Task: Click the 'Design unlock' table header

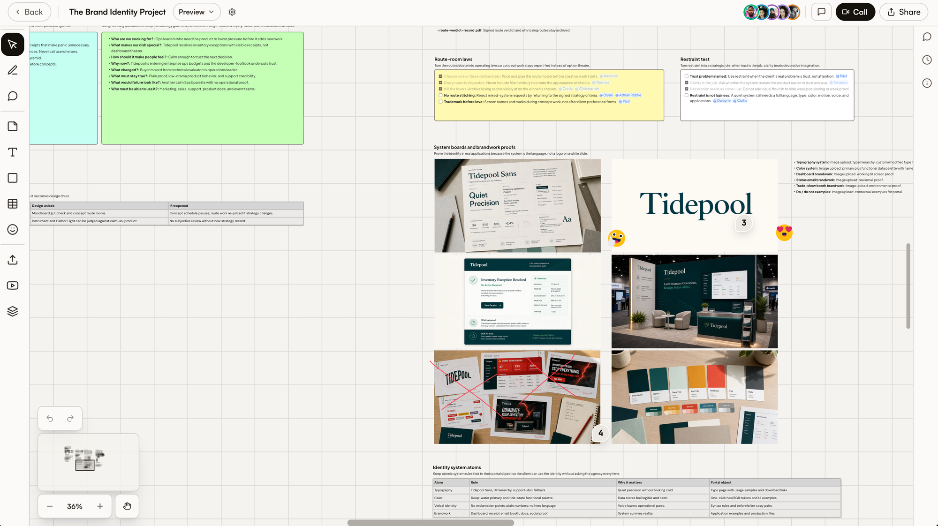Action: (x=99, y=206)
